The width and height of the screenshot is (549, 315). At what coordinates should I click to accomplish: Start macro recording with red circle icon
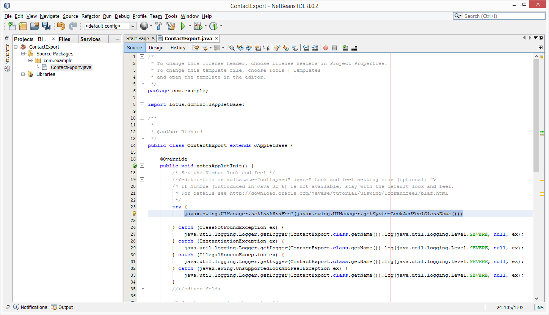[325, 48]
